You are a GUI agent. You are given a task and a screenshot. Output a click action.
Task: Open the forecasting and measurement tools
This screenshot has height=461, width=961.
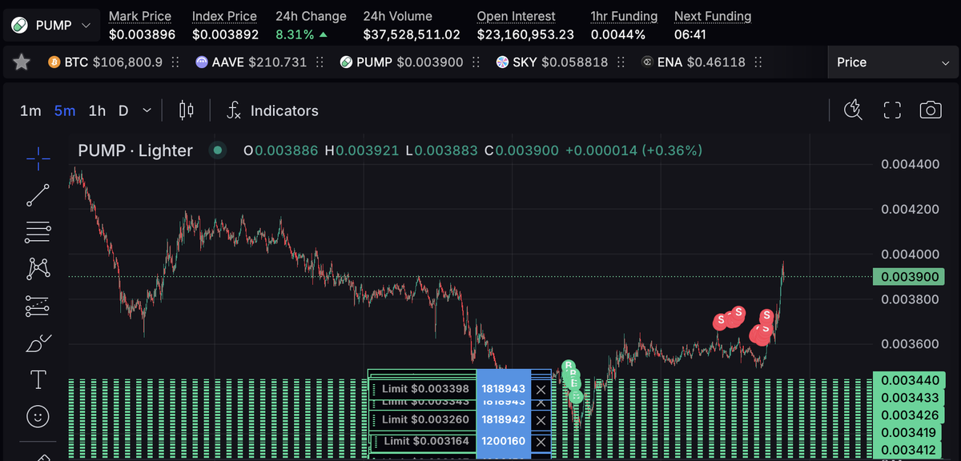(38, 306)
